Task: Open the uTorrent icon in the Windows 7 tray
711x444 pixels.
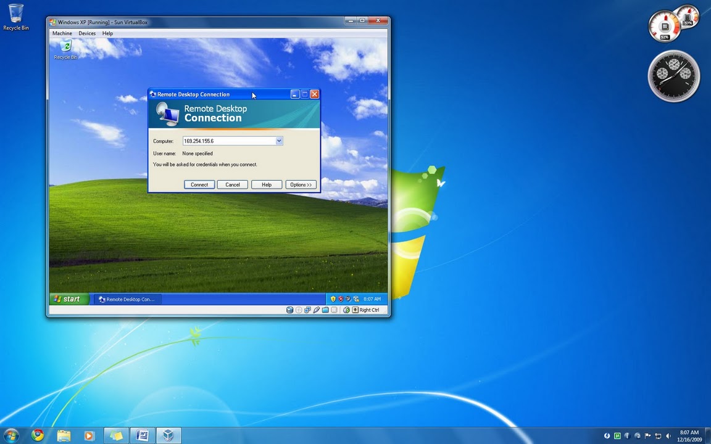Action: [617, 436]
